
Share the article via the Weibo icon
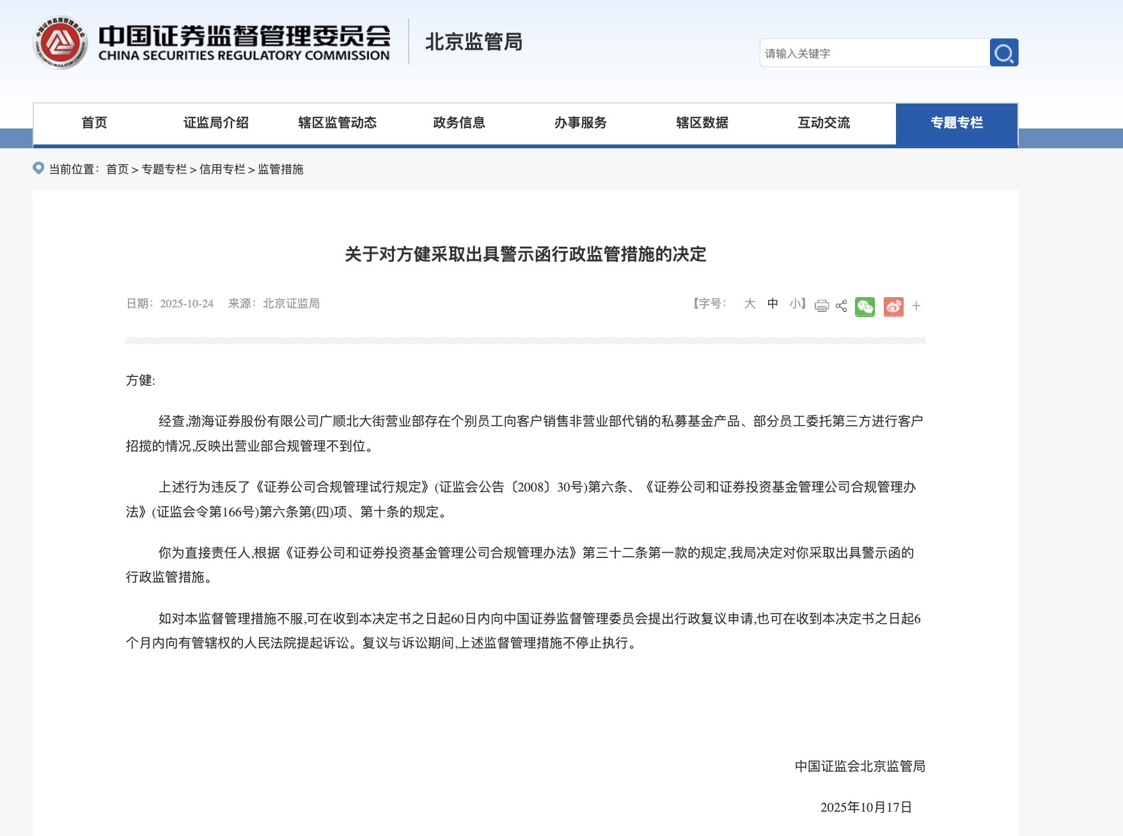[893, 306]
